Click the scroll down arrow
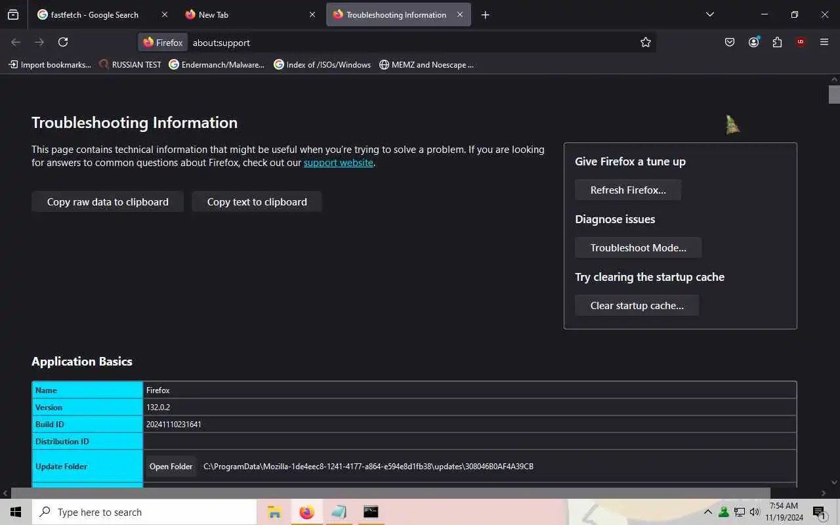Image resolution: width=840 pixels, height=525 pixels. [x=834, y=482]
